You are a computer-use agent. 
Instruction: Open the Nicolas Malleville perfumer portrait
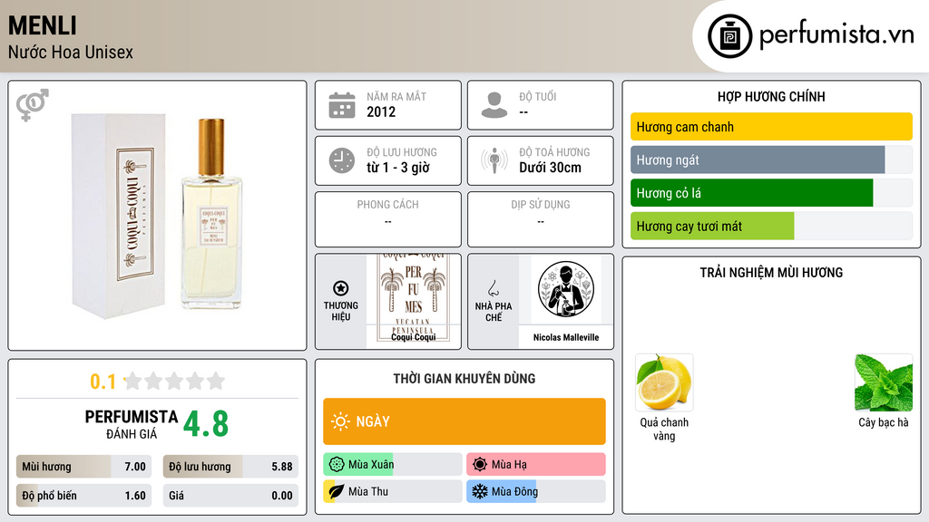click(x=566, y=290)
